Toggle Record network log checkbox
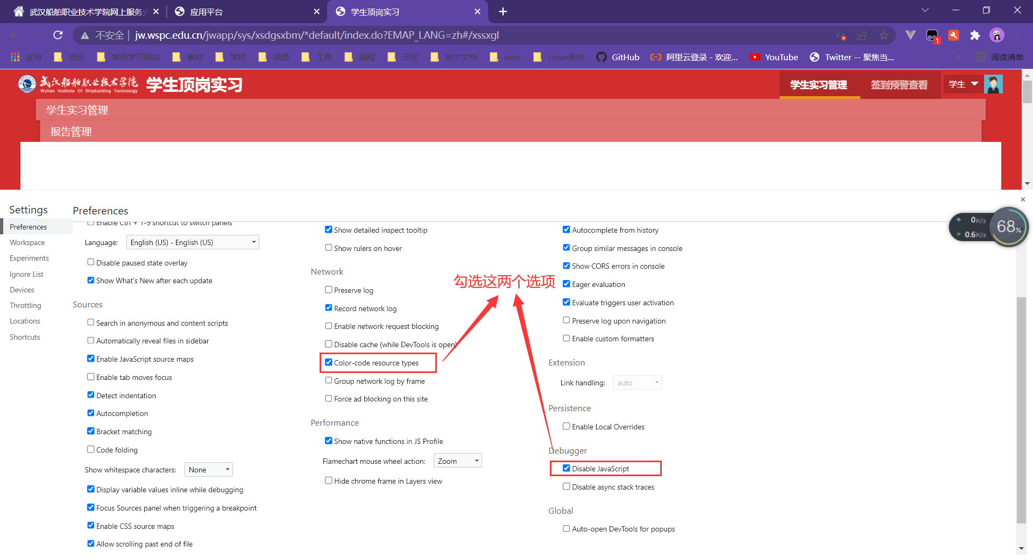 point(328,308)
